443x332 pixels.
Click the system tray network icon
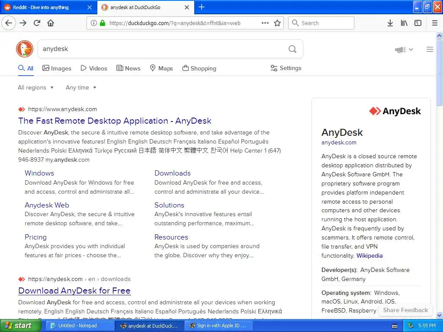(411, 326)
